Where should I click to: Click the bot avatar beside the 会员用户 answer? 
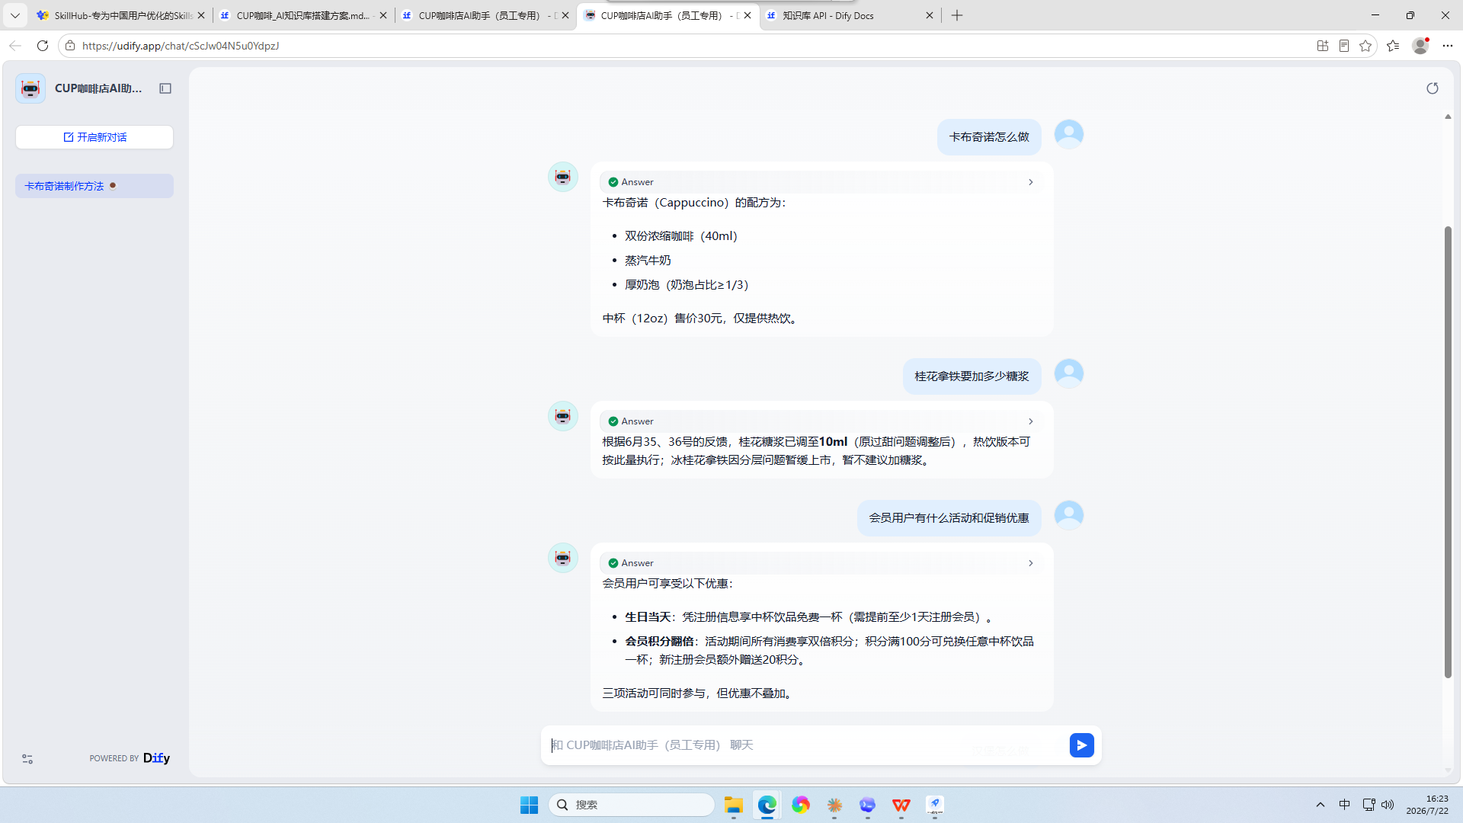[x=563, y=558]
